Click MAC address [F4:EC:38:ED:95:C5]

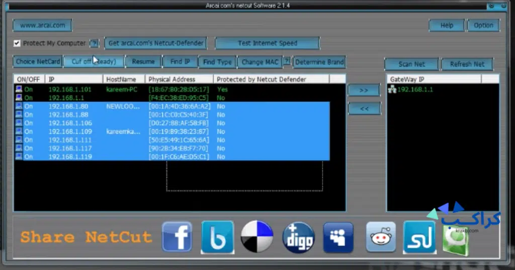pyautogui.click(x=179, y=98)
